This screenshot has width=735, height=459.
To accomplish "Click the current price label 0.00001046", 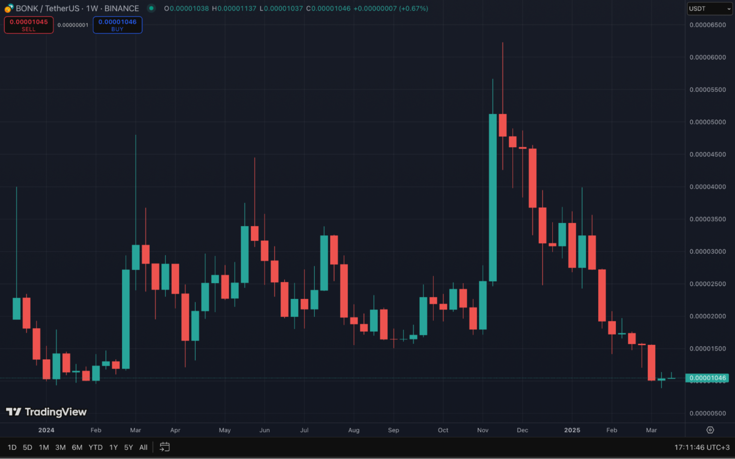I will click(707, 378).
